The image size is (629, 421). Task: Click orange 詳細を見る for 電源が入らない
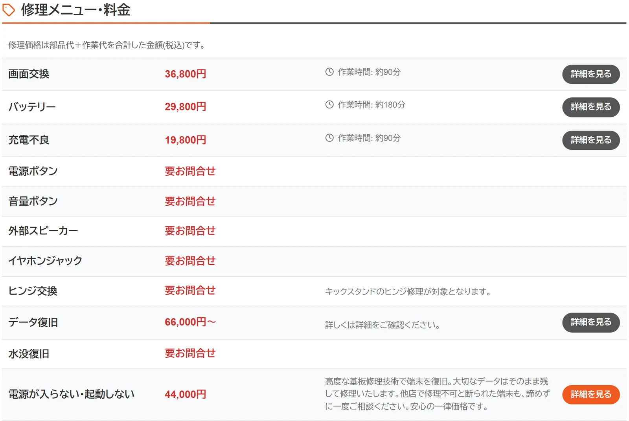[591, 395]
